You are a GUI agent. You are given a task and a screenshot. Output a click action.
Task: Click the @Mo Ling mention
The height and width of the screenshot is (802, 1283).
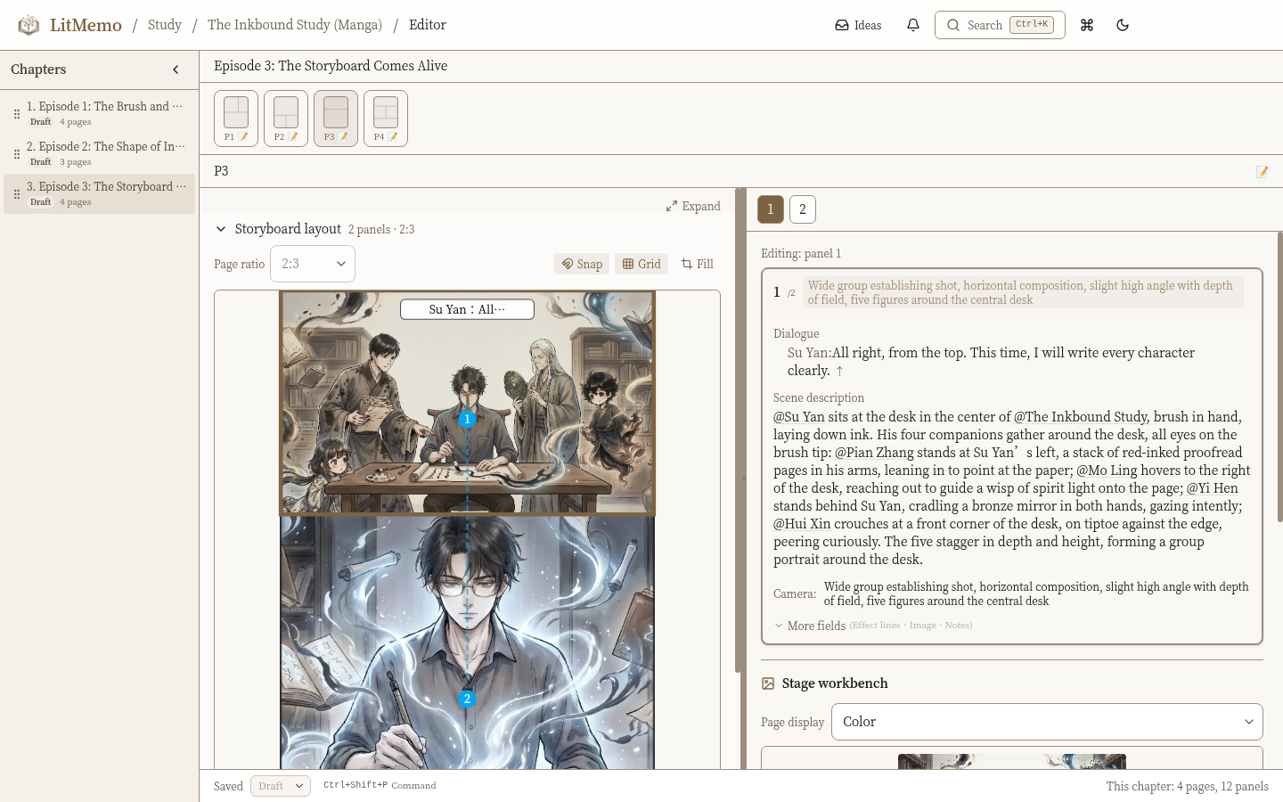1107,471
